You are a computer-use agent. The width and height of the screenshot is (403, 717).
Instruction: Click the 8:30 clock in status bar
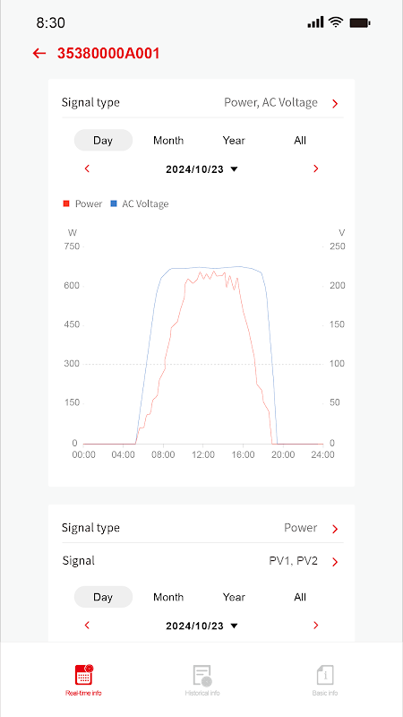(x=51, y=23)
